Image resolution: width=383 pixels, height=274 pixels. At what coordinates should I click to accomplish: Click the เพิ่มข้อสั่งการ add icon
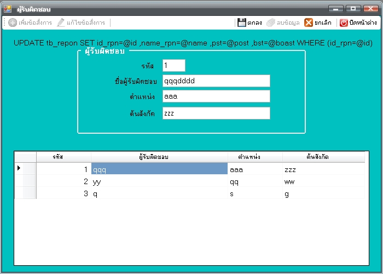[x=13, y=23]
